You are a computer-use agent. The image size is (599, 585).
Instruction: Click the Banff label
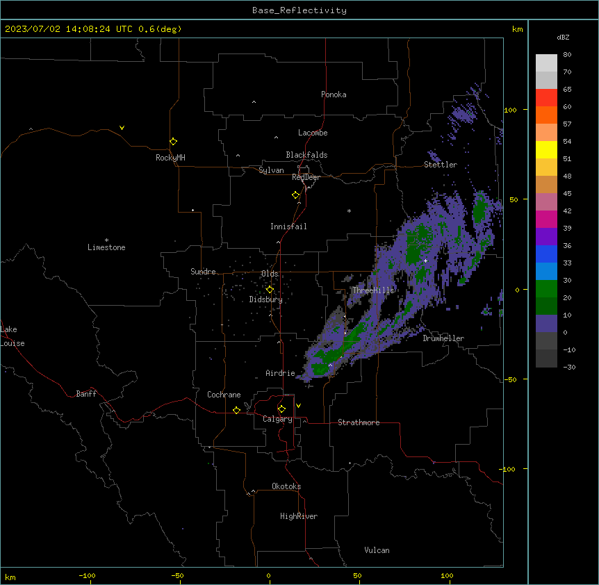[x=86, y=394]
